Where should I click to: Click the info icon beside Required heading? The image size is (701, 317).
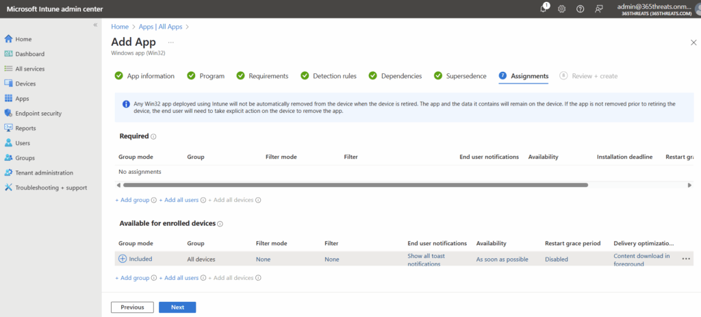pyautogui.click(x=153, y=136)
